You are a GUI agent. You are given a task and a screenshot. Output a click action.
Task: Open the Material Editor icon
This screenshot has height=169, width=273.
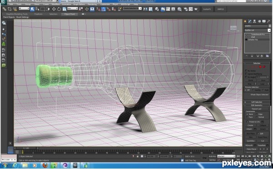179,9
